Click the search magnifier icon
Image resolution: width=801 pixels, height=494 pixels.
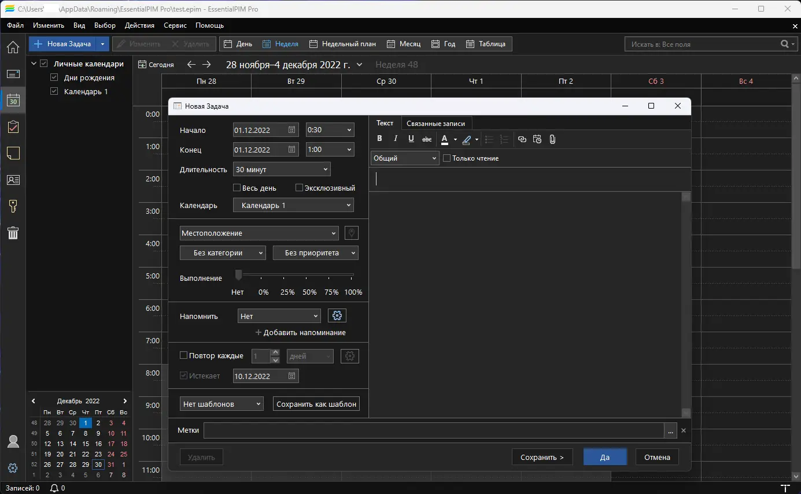click(785, 44)
